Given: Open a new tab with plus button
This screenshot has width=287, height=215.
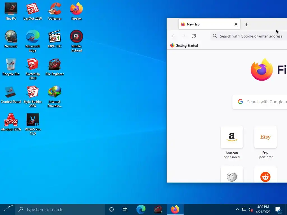Looking at the screenshot, I should click(x=246, y=24).
